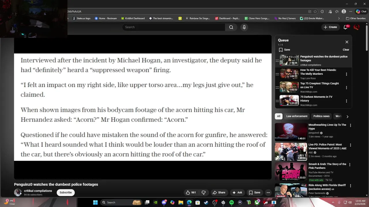
Task: Start voice search with the microphone icon
Action: pos(244,27)
